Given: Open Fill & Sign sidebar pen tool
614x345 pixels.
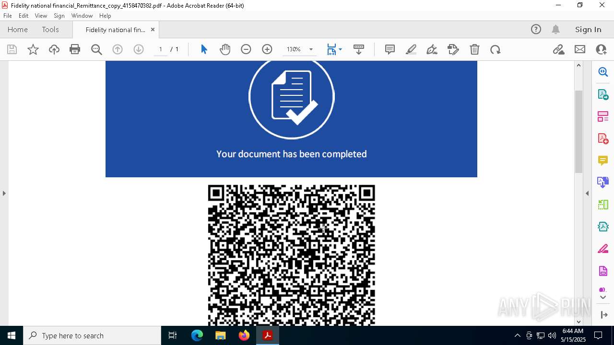Looking at the screenshot, I should coord(603,249).
